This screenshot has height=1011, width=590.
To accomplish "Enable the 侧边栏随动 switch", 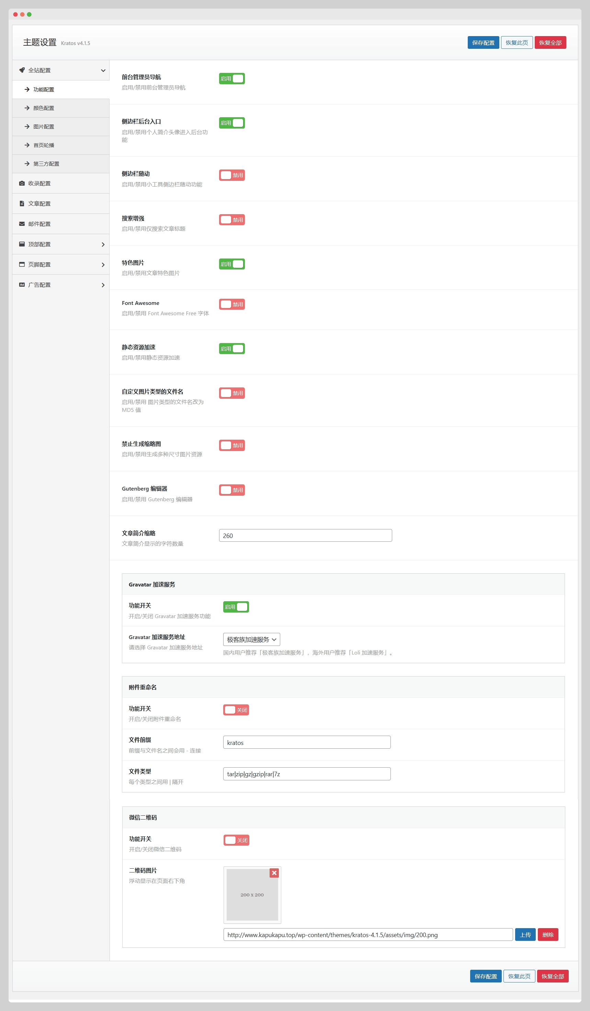I will point(232,175).
